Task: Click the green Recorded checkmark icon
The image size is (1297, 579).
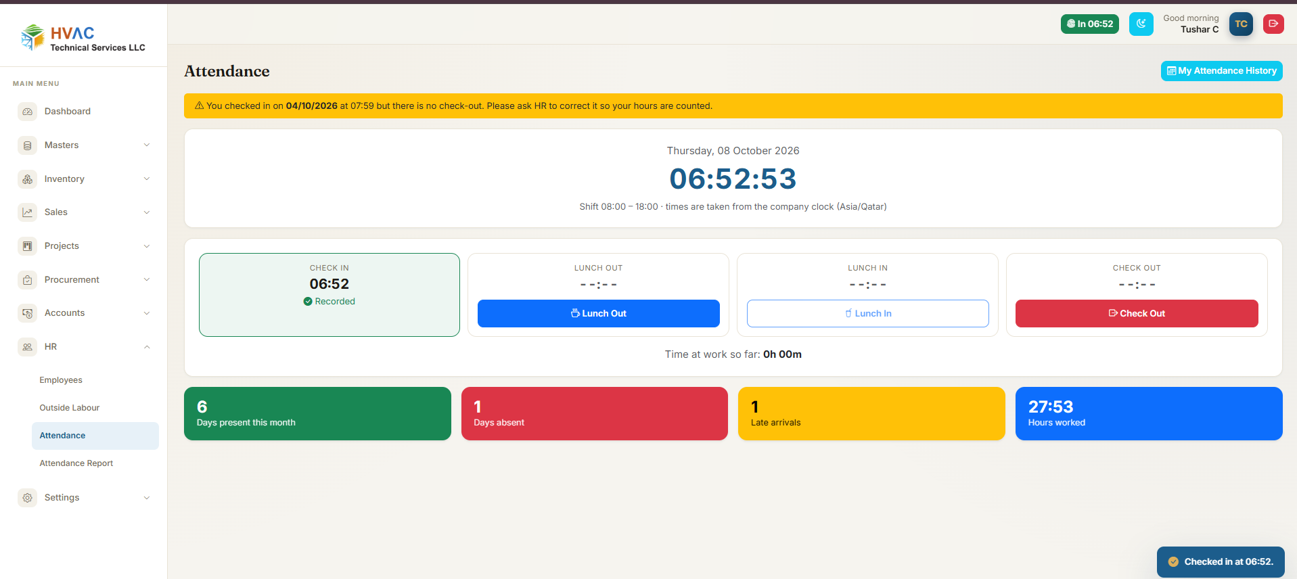Action: [x=308, y=302]
